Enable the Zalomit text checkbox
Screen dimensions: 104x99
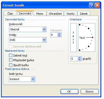click(x=10, y=55)
